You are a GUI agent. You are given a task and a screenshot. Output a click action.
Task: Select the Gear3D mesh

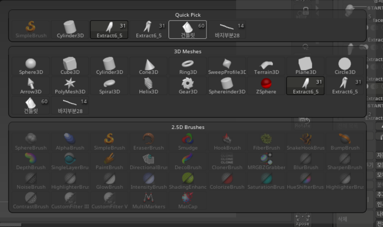click(188, 86)
